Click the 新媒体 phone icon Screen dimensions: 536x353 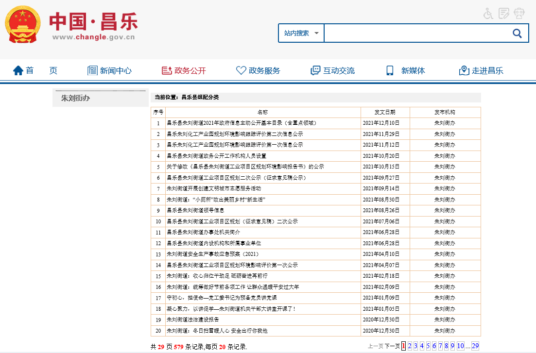coord(390,71)
